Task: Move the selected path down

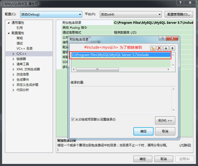Action: (166, 48)
